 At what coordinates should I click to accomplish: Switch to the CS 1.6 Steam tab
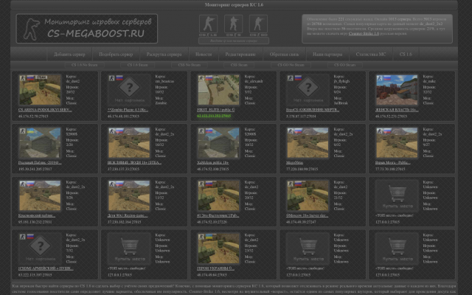(x=138, y=65)
